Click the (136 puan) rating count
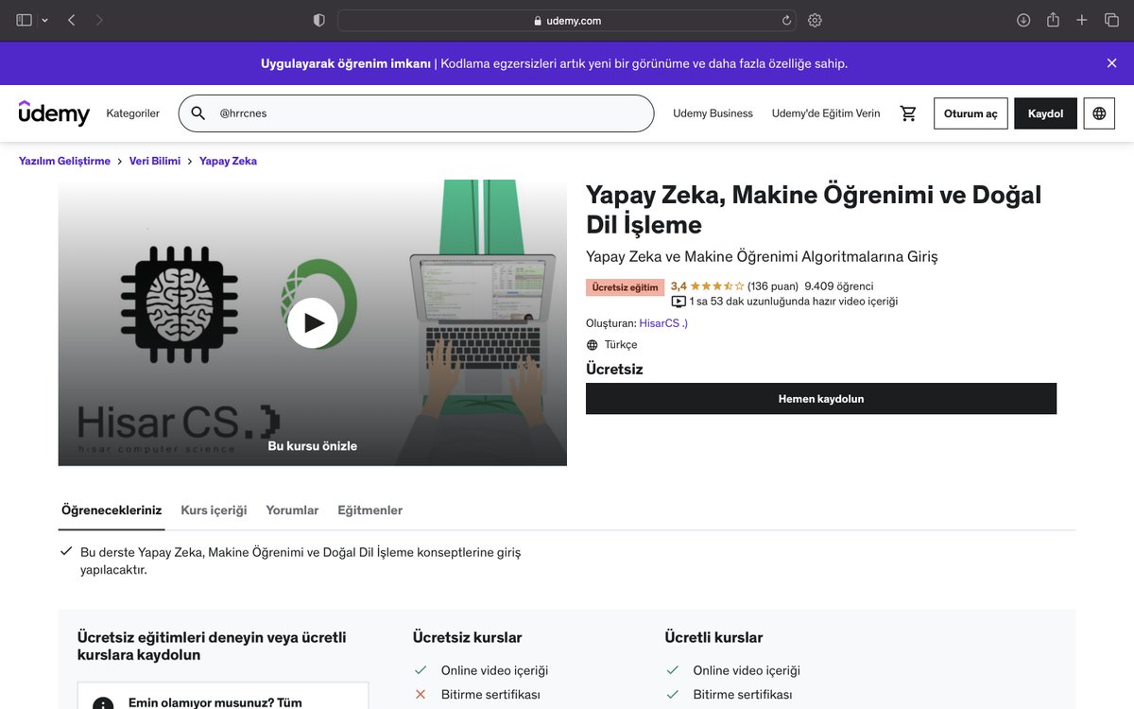The height and width of the screenshot is (709, 1134). [773, 286]
